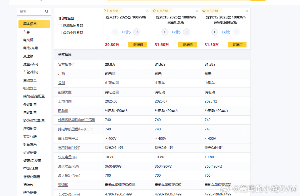
Task: Click info icon beside first 中型车
Action: pyautogui.click(x=117, y=83)
